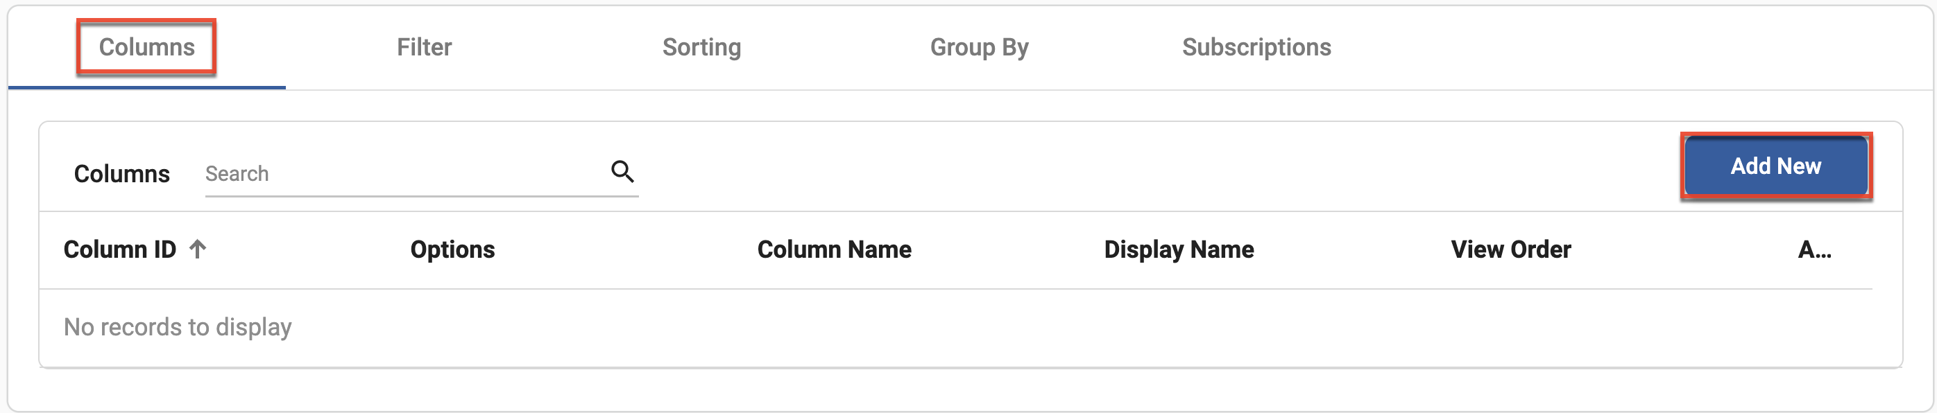This screenshot has height=413, width=1937.
Task: Sort records by View Order column
Action: click(x=1510, y=249)
